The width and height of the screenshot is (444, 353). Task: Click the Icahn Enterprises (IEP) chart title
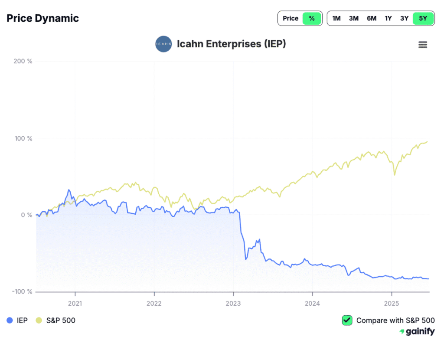coord(232,44)
